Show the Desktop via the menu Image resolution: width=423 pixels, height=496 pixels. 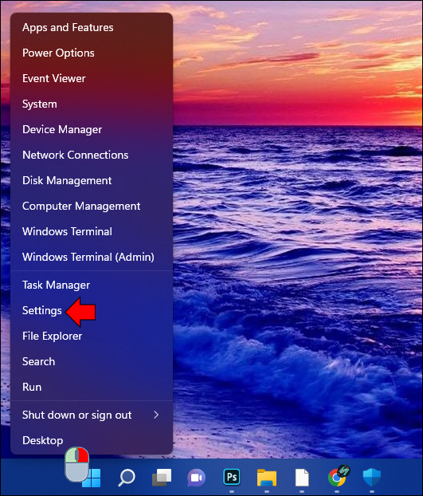pos(92,440)
